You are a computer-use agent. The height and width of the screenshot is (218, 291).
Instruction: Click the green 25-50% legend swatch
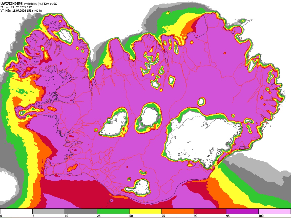[x=113, y=211]
